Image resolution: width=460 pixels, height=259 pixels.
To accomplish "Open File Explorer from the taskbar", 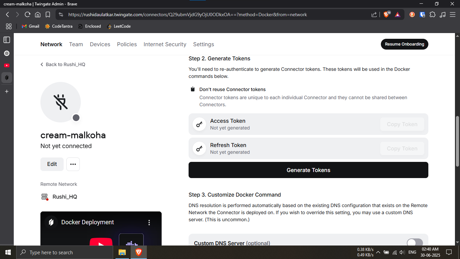I will tap(122, 252).
